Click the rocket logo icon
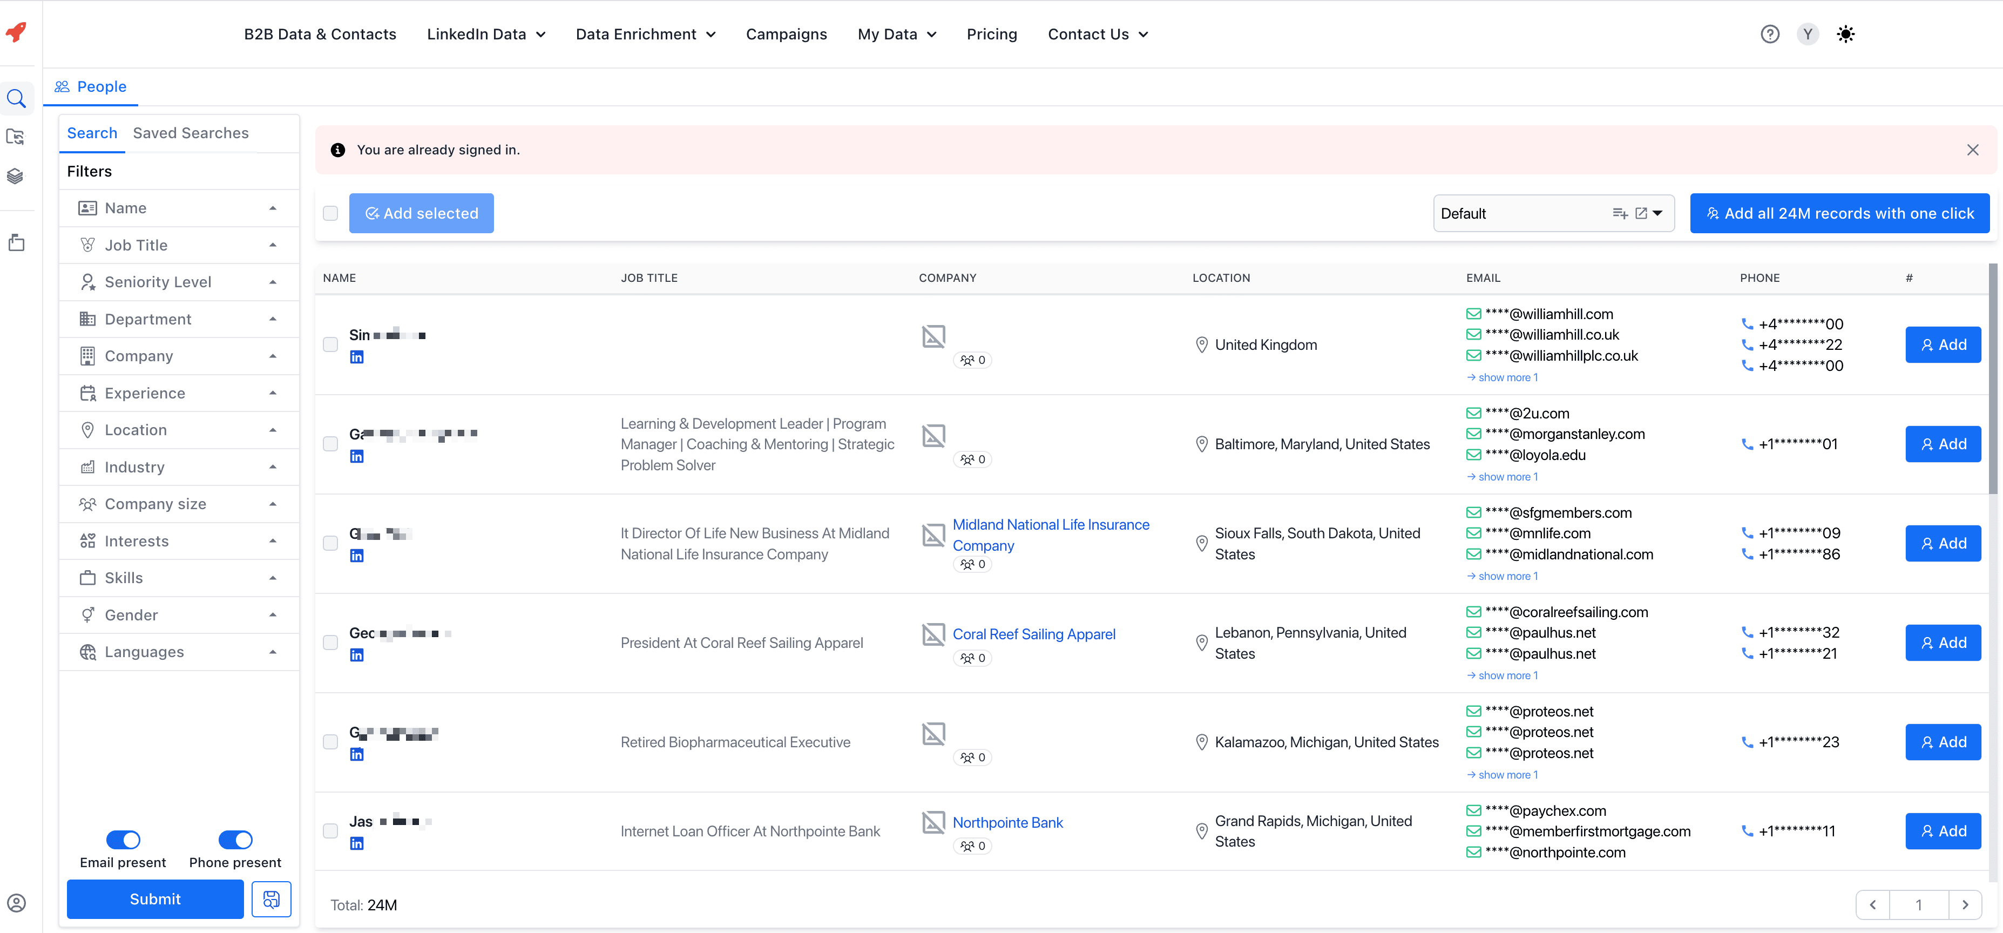Screen dimensions: 2003x933 point(16,32)
